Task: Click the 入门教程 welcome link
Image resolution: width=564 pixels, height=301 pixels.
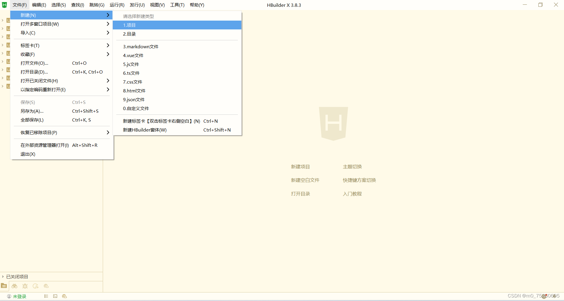Action: 352,194
